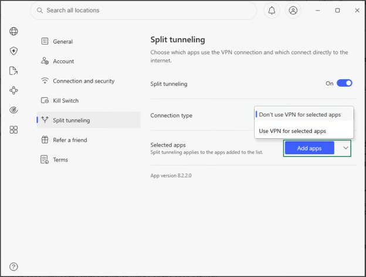Minimize the VPN window
The height and width of the screenshot is (277, 366).
[318, 11]
